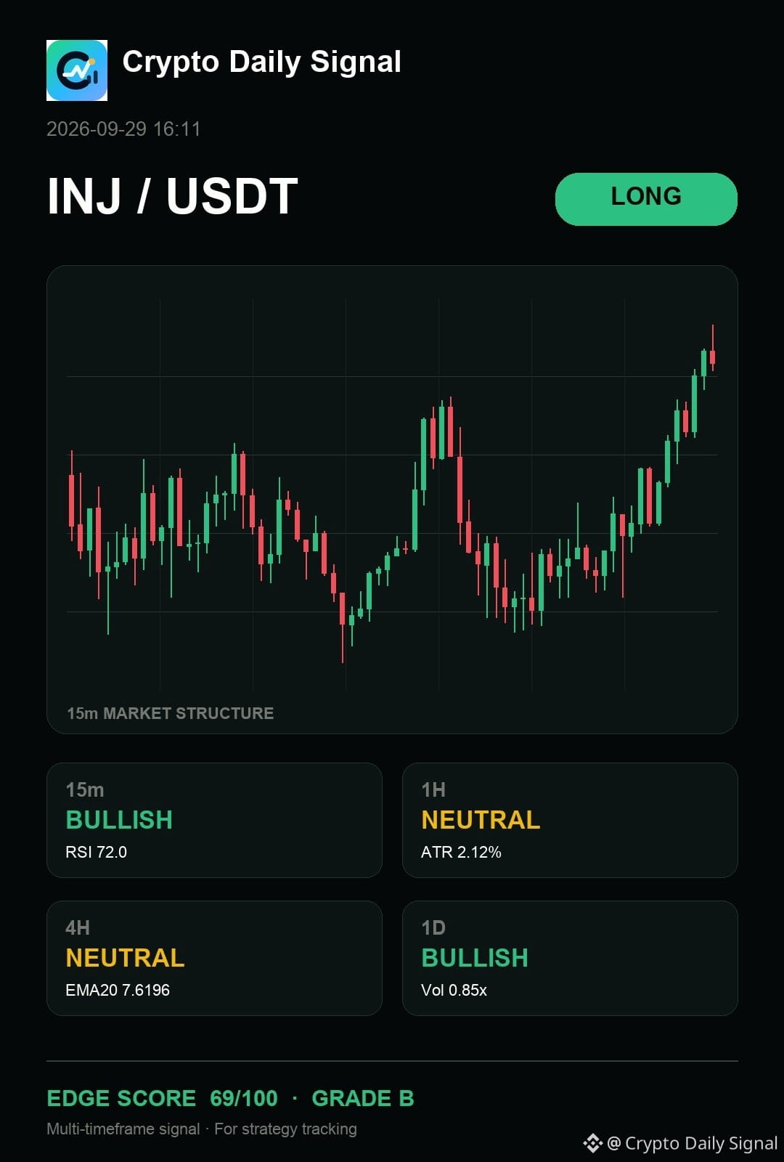Open the 1D BULLISH timeframe card

(570, 958)
